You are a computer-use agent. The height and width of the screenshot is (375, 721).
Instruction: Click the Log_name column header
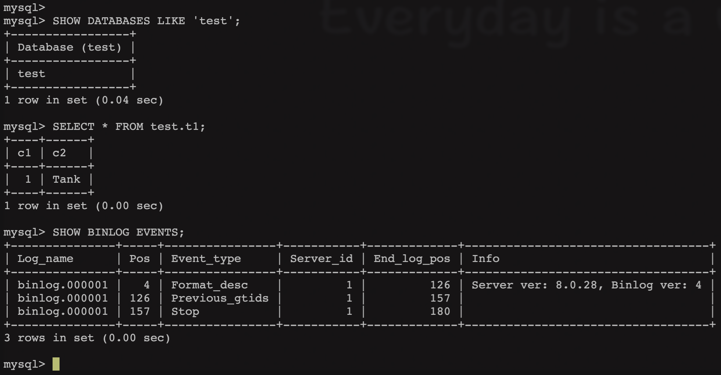[x=45, y=259]
